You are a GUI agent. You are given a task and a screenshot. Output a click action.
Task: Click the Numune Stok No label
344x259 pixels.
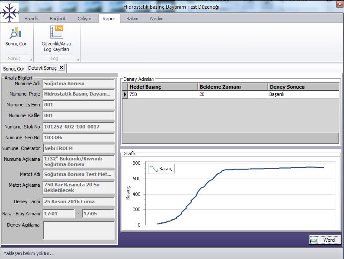pos(22,127)
